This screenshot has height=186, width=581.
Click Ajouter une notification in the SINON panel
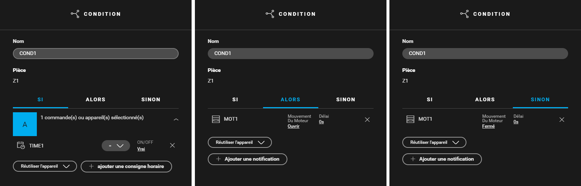tap(442, 159)
